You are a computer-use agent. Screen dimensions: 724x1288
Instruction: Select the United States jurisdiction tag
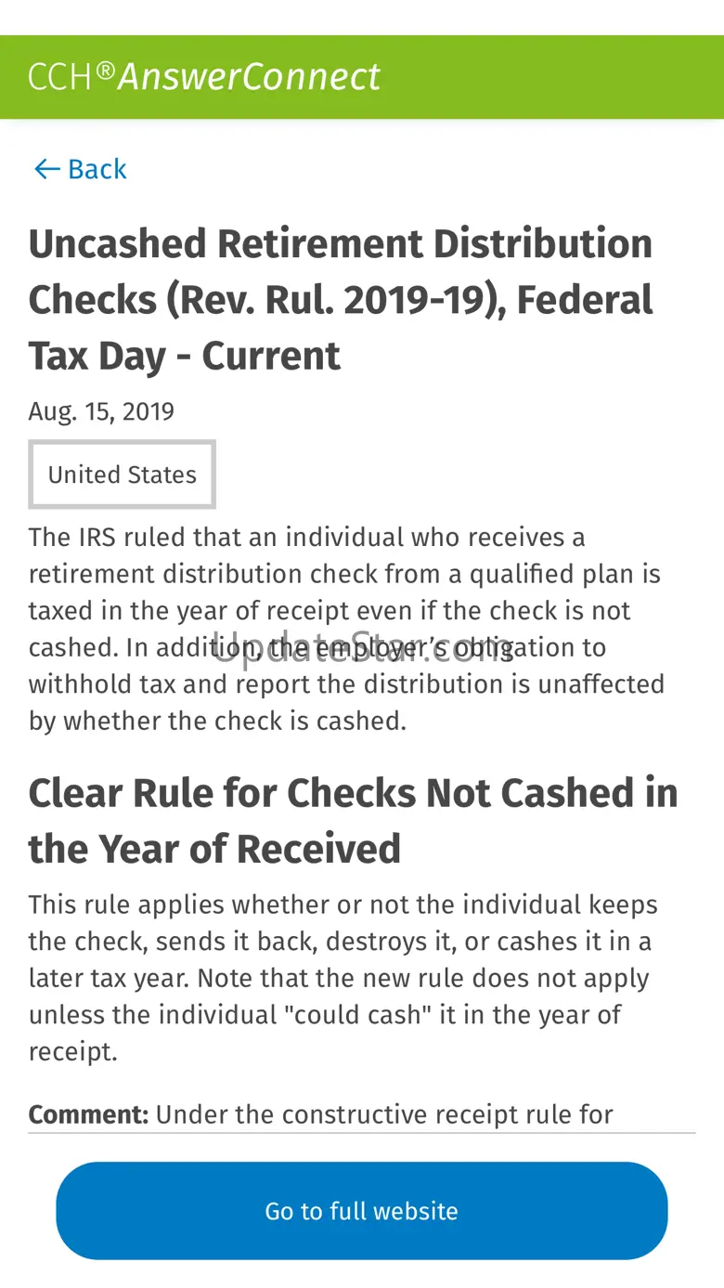point(123,475)
